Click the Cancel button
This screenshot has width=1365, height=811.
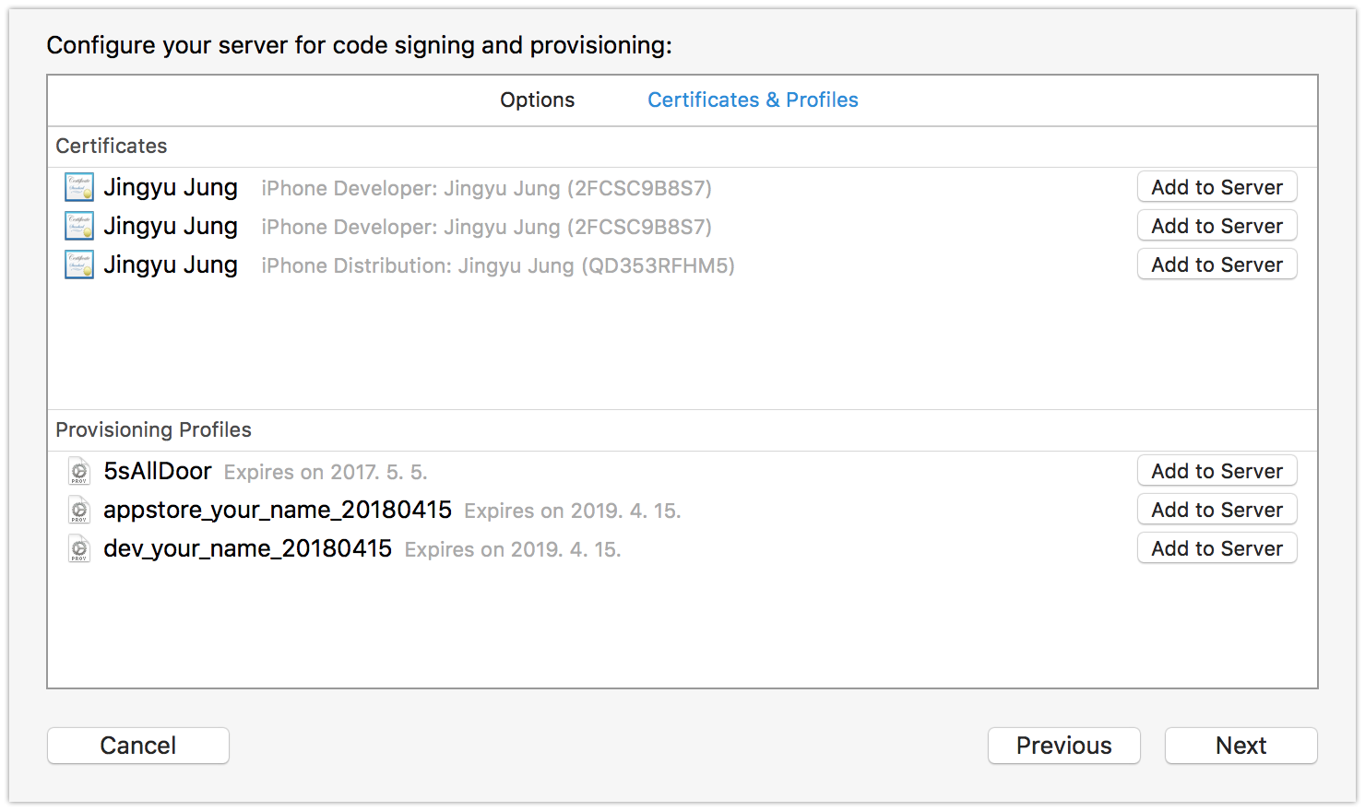[138, 746]
